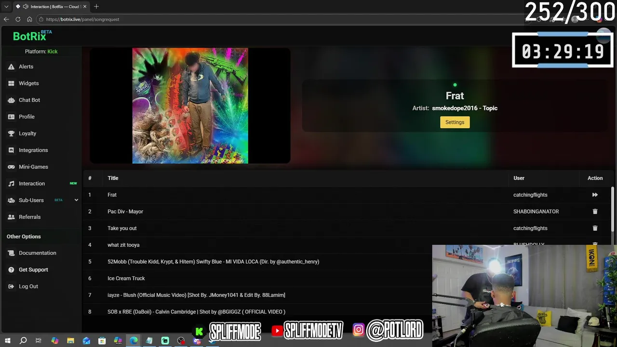Click the yellow Settings button

tap(455, 122)
